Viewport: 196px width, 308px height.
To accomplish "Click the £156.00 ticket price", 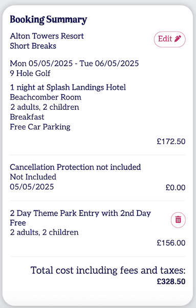I will click(x=171, y=243).
